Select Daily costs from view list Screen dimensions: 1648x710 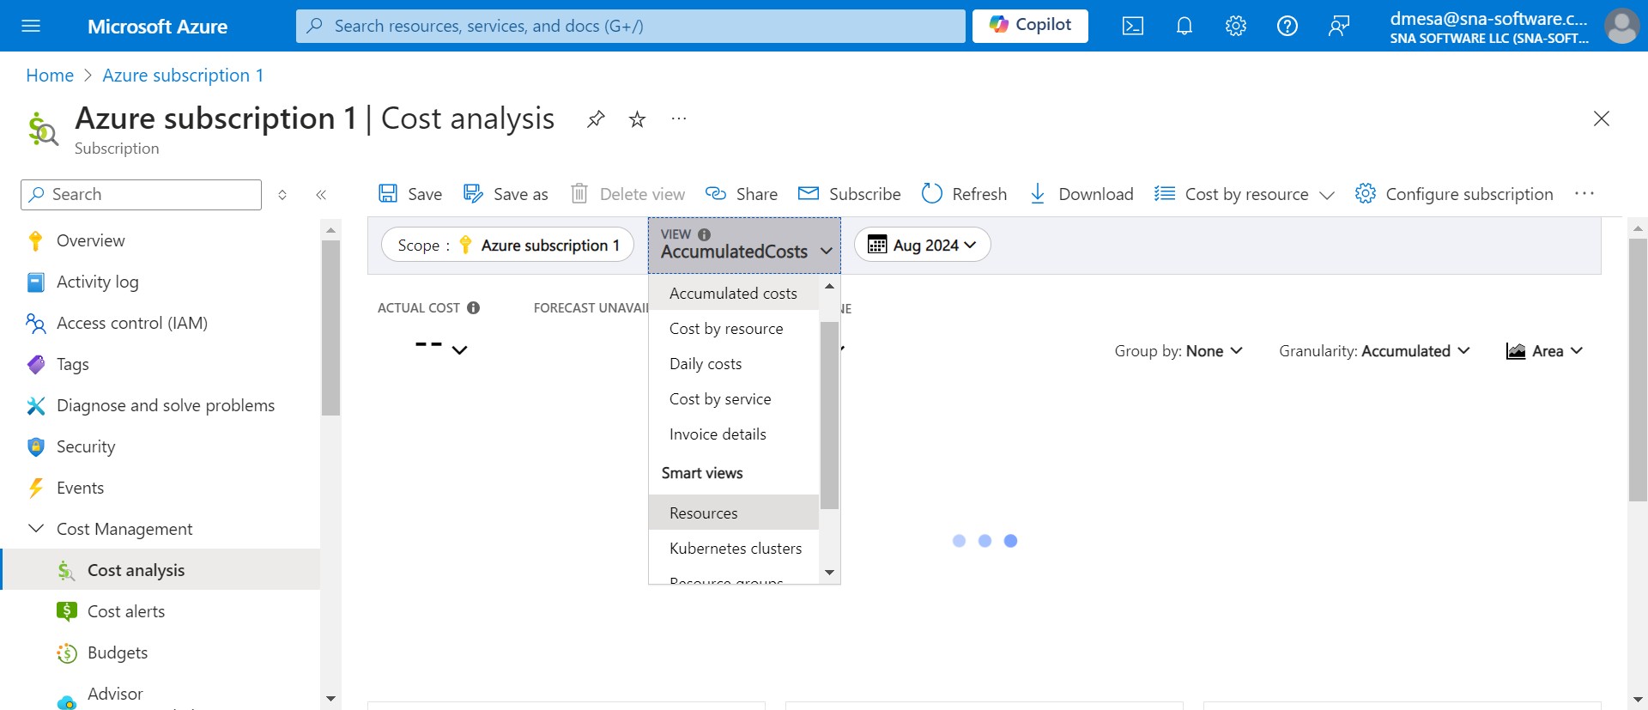(x=706, y=364)
